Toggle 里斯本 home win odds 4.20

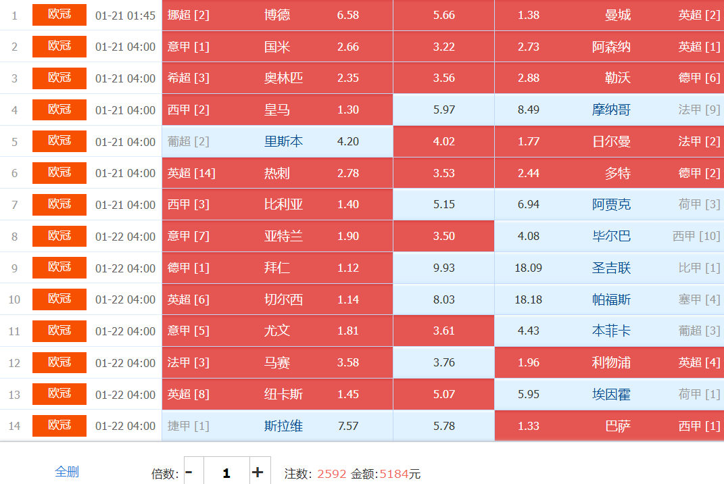tap(347, 142)
